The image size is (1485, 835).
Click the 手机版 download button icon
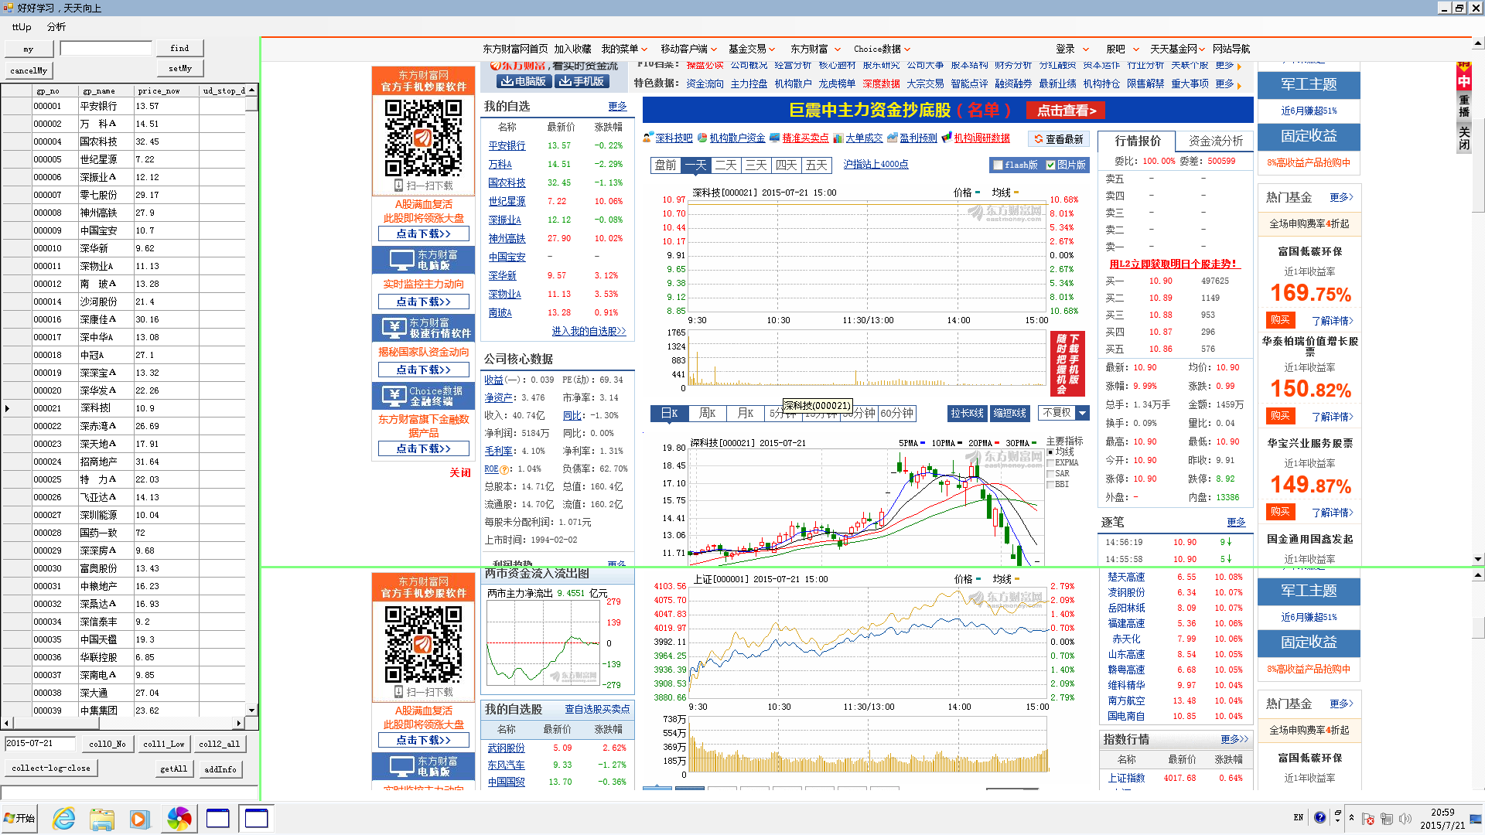582,81
